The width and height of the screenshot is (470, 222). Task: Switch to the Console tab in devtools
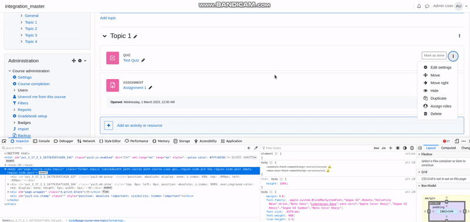[41, 141]
